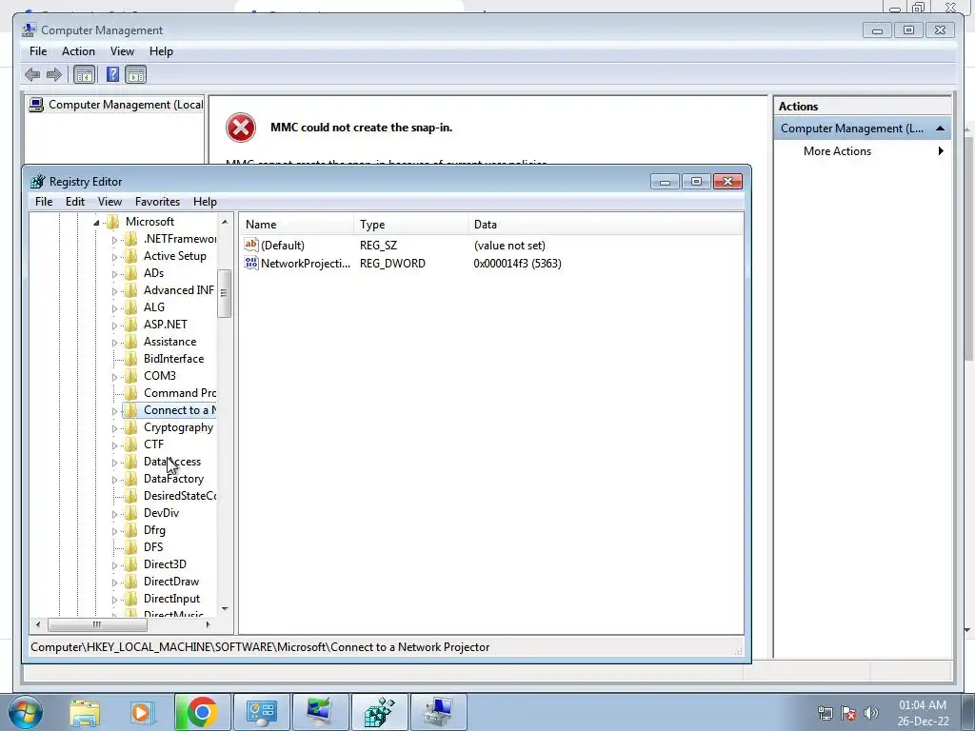Open Computer Management File menu
The width and height of the screenshot is (975, 731).
[38, 51]
